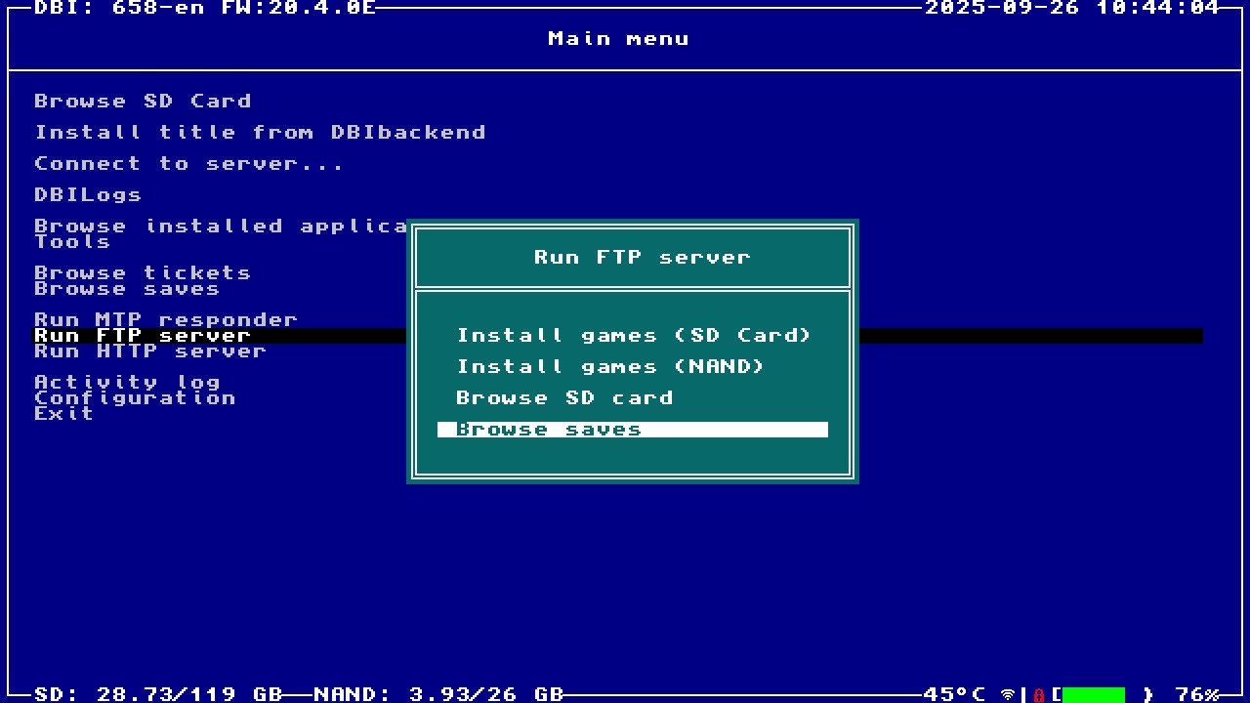Screen dimensions: 1250x703
Task: Select Install games (SD Card) in FTP popup
Action: (634, 336)
